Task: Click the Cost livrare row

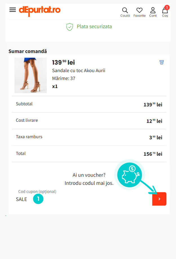Action: coord(89,121)
